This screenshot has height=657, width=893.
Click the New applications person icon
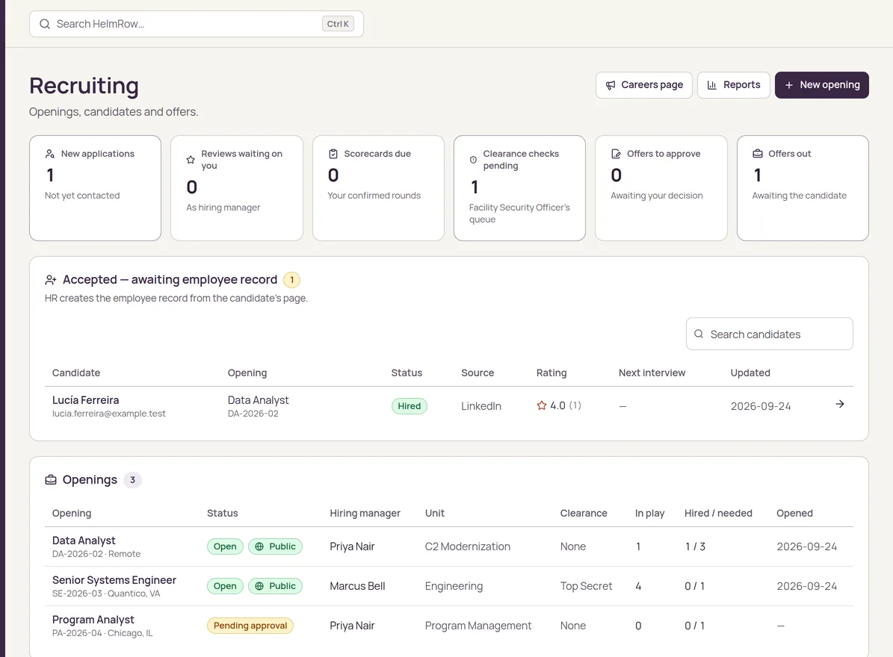click(50, 154)
